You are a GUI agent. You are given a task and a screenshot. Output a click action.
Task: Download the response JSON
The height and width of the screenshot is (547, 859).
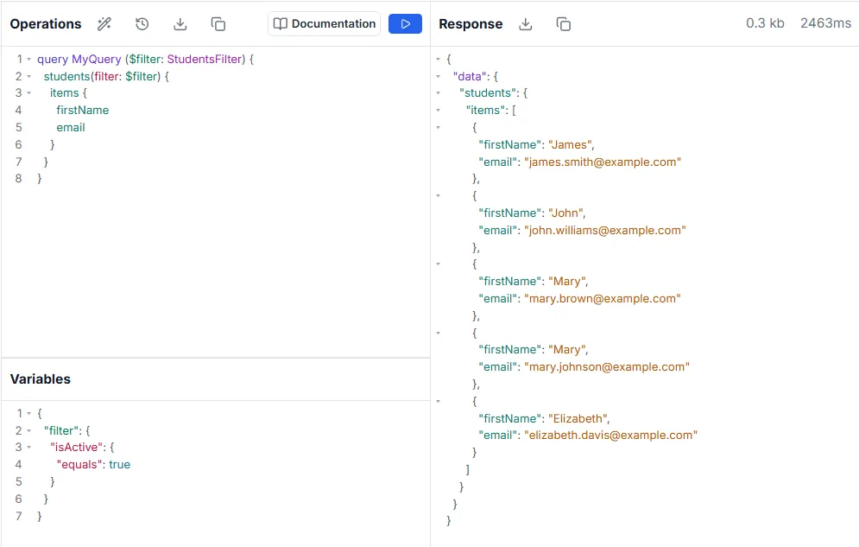coord(526,24)
